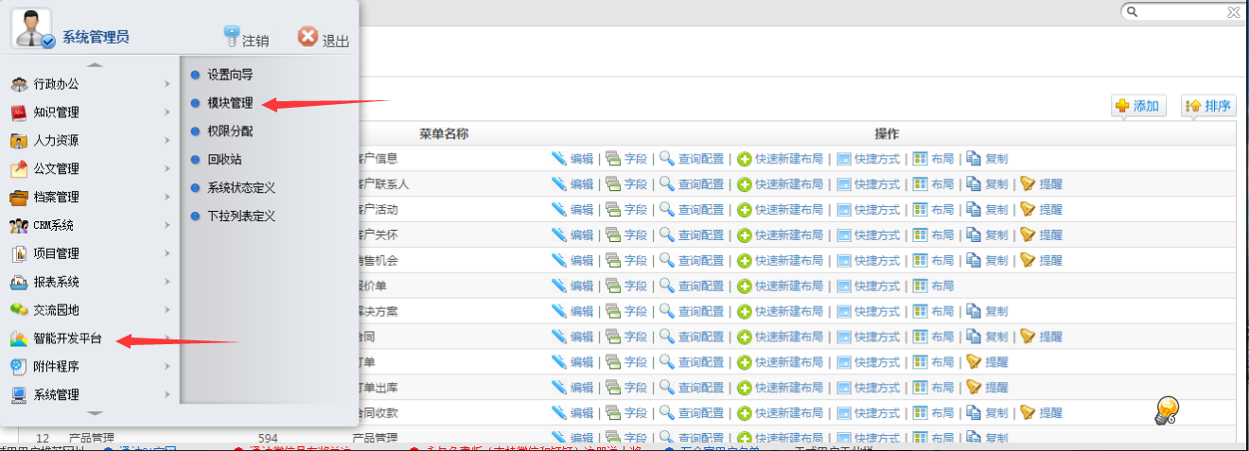Click the lightbulb tip icon
The height and width of the screenshot is (451, 1249).
pyautogui.click(x=1168, y=408)
